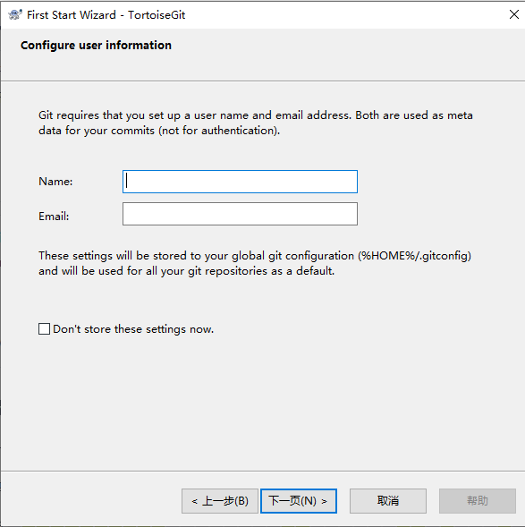Click the "Email:" label
This screenshot has width=525, height=527.
(x=54, y=217)
